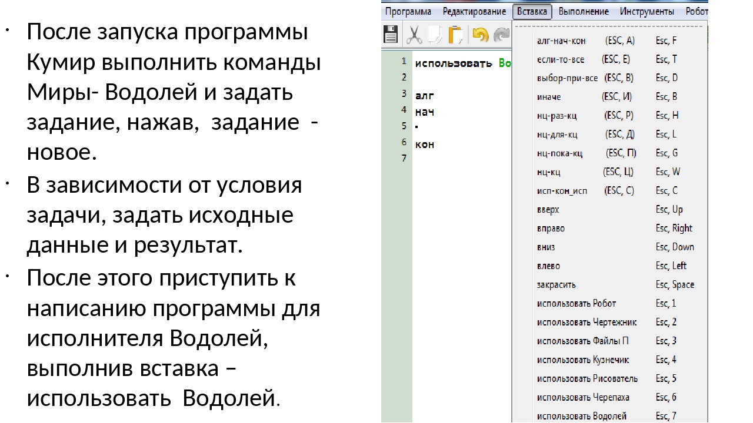This screenshot has width=753, height=423.
Task: Close the opened Вставка menu
Action: coord(532,12)
